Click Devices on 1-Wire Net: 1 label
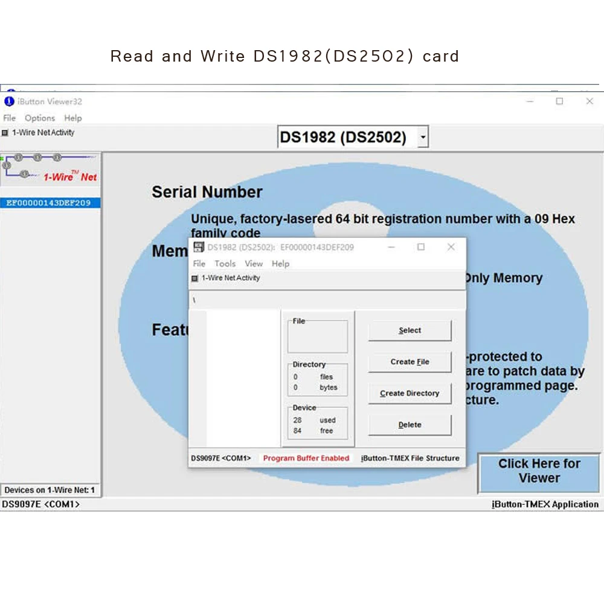Viewport: 604px width, 604px height. [x=50, y=490]
